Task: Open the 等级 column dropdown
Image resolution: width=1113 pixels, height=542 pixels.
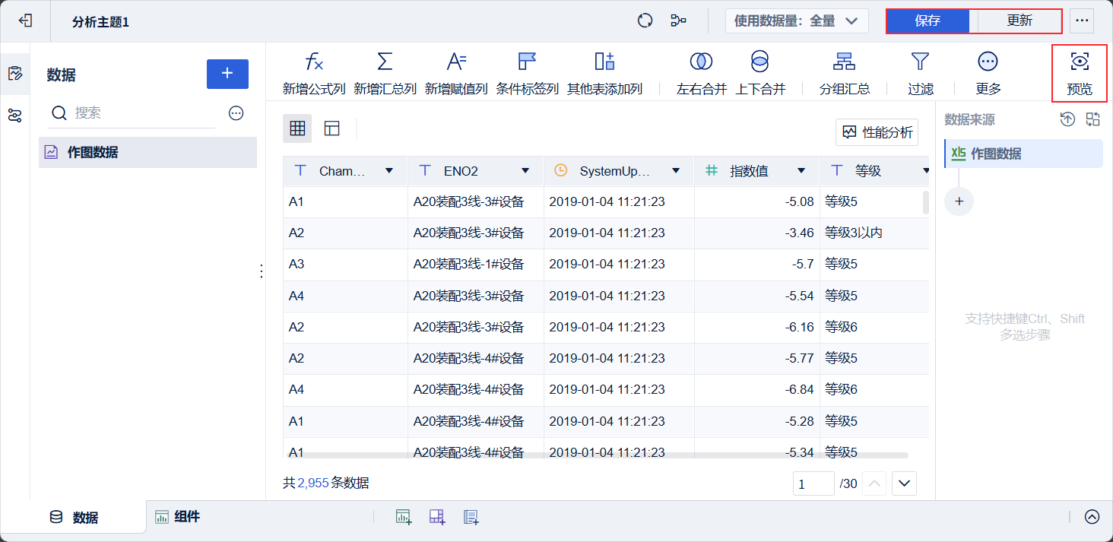Action: click(x=925, y=171)
